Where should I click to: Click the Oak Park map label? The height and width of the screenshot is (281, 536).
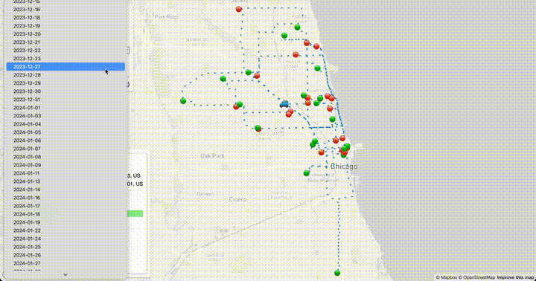pos(212,156)
